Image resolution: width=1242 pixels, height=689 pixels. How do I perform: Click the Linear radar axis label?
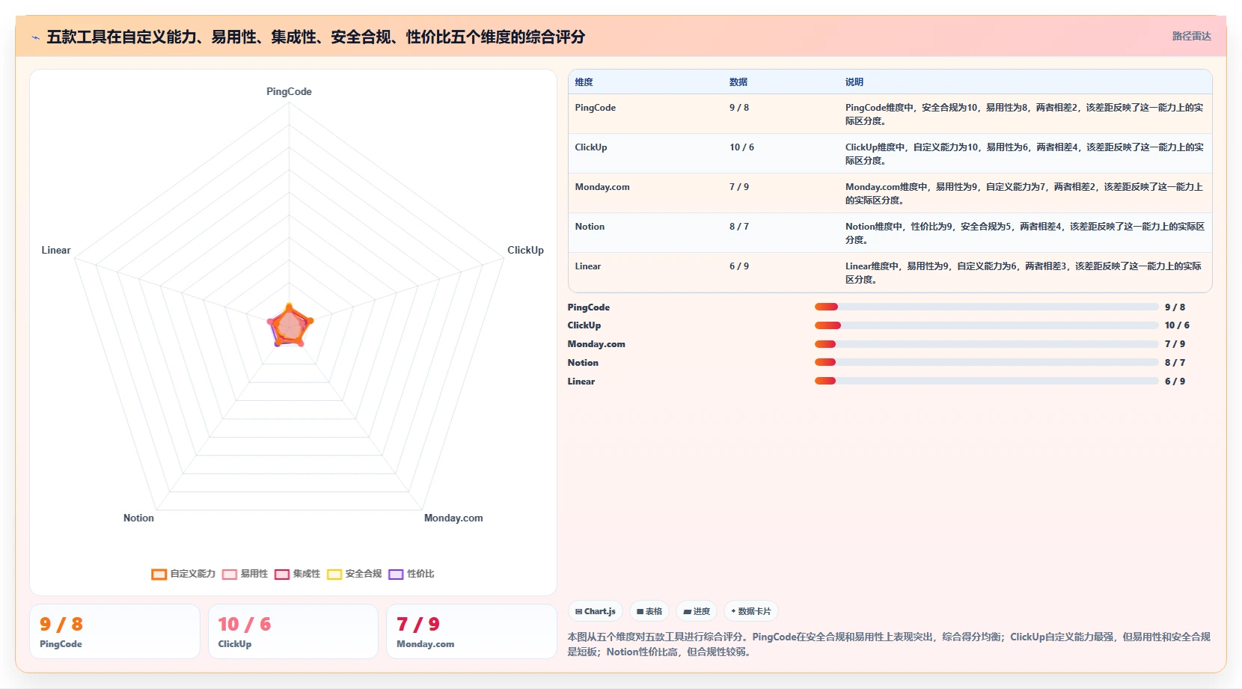pyautogui.click(x=56, y=250)
